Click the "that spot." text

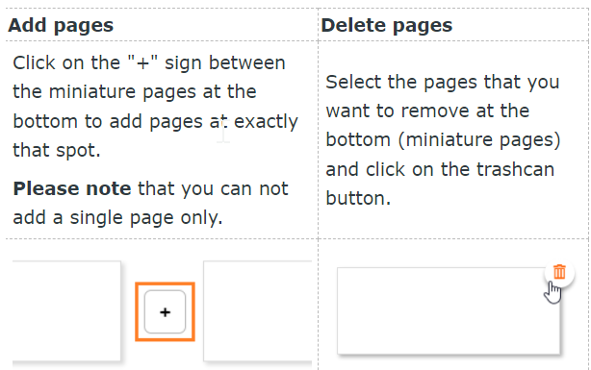click(x=57, y=150)
